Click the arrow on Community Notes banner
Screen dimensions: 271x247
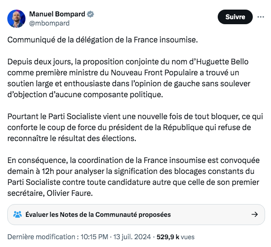(x=255, y=215)
